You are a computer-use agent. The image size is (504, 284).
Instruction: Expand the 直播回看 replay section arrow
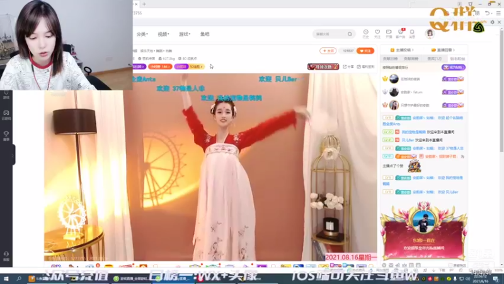454,50
